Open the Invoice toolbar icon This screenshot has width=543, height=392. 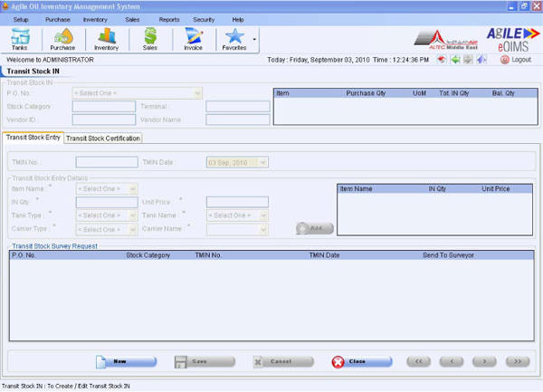point(194,39)
